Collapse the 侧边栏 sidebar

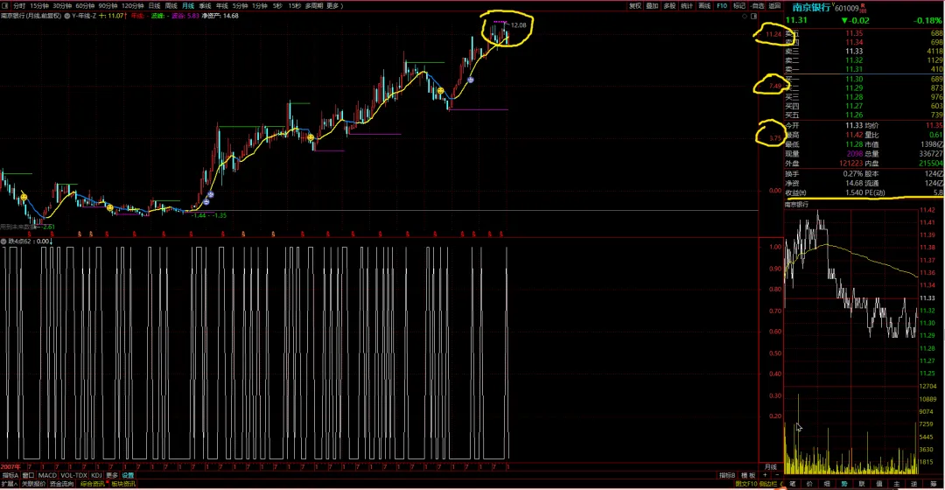coord(770,484)
